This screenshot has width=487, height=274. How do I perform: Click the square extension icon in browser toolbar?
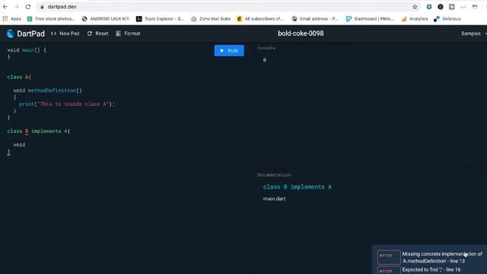[452, 7]
